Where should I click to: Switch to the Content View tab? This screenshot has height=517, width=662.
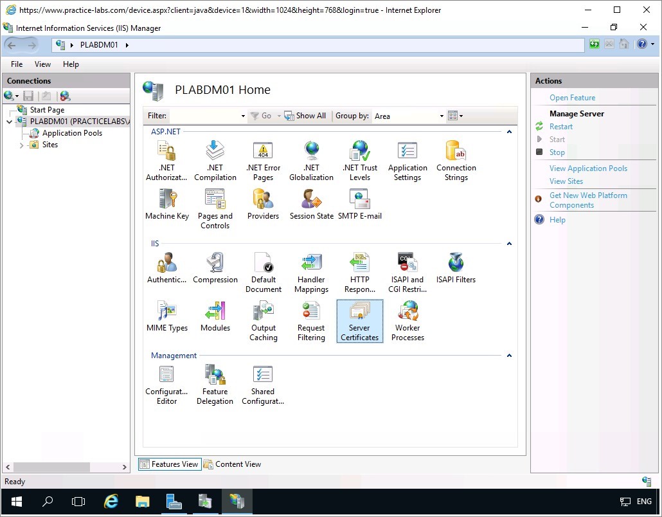tap(232, 464)
